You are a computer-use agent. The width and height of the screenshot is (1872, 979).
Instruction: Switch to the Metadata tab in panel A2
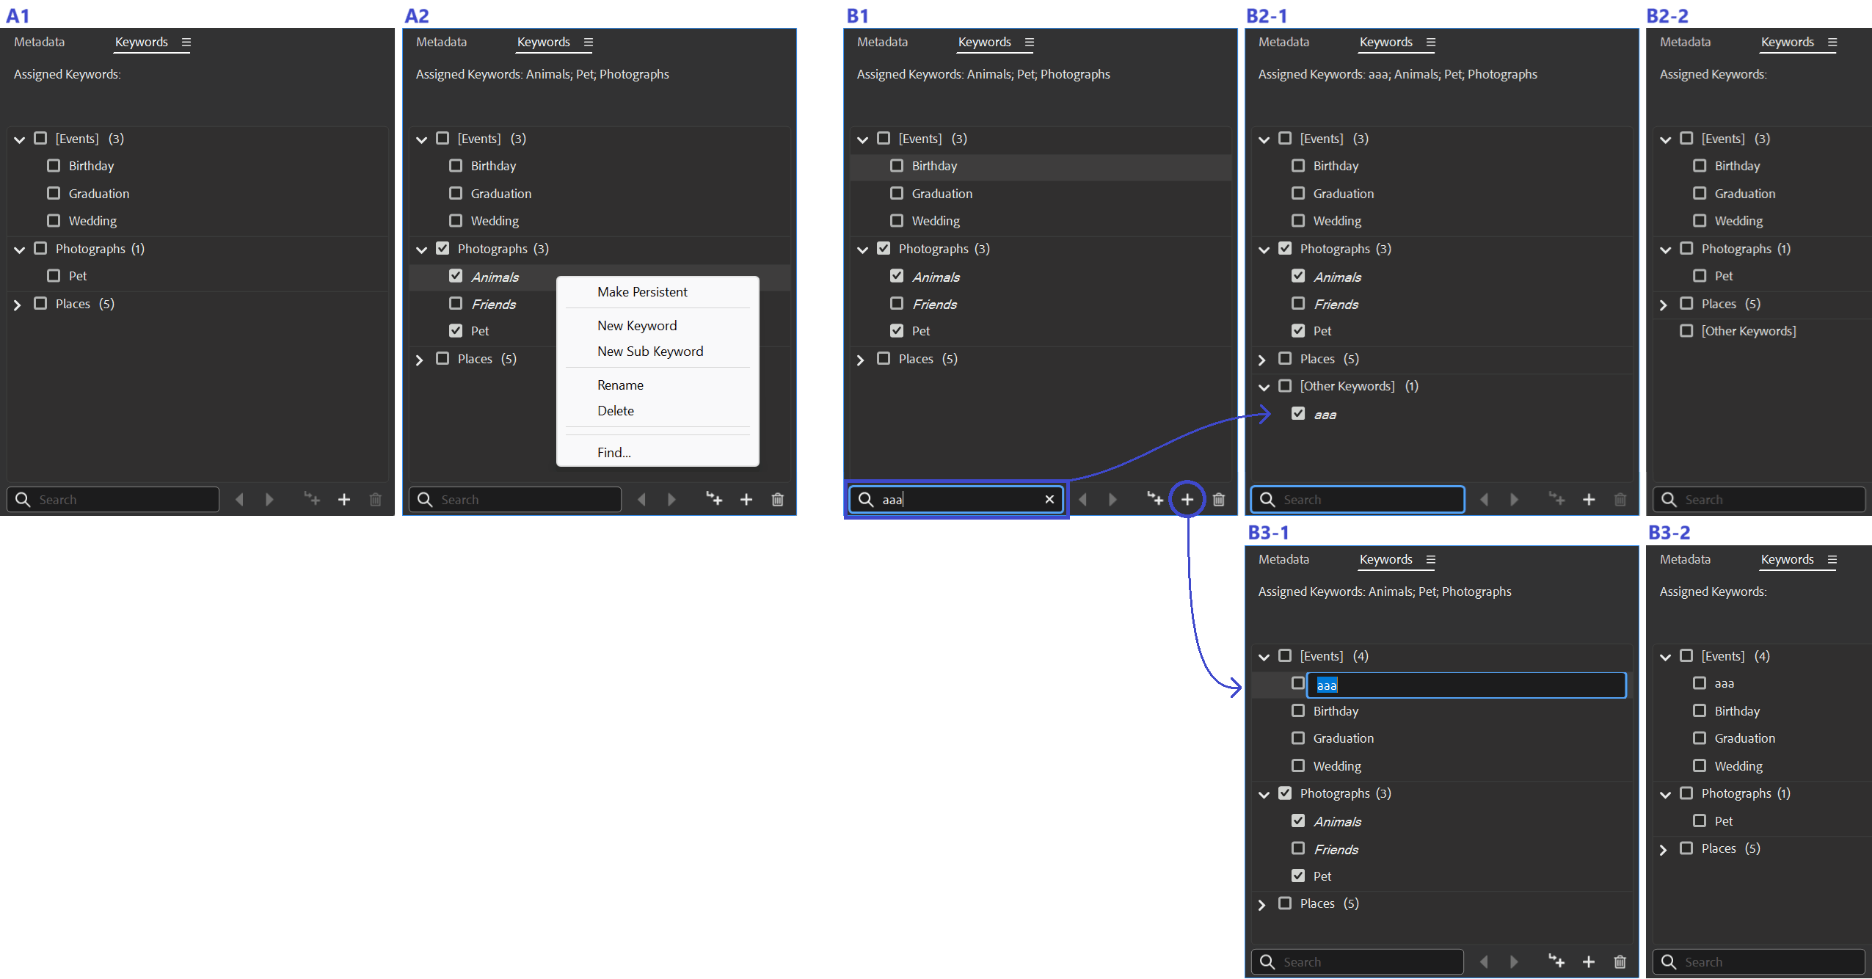click(441, 43)
